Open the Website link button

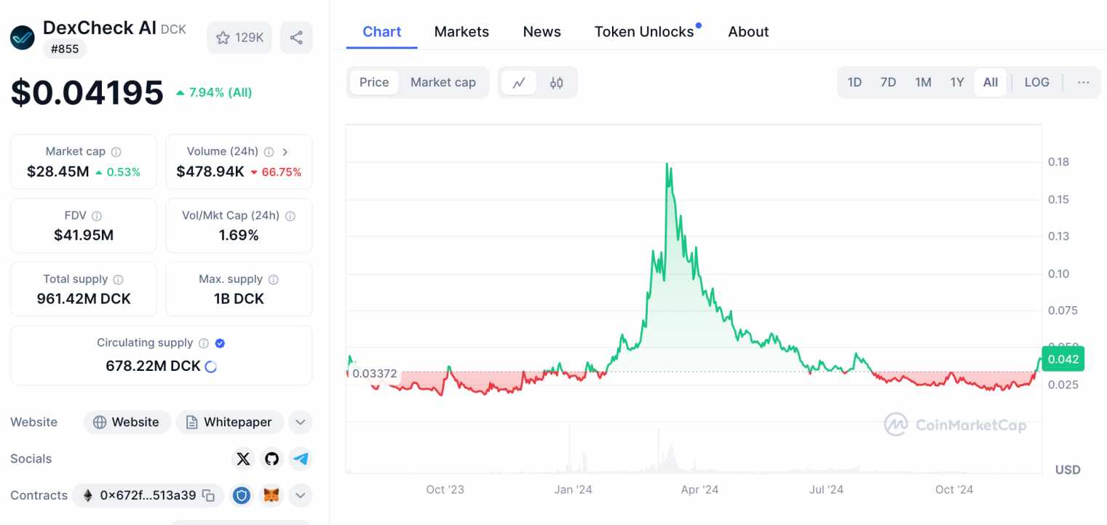coord(127,422)
